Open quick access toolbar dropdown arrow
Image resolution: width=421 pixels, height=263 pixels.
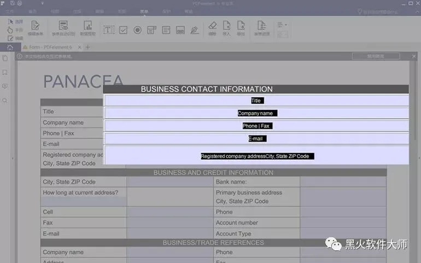43,3
